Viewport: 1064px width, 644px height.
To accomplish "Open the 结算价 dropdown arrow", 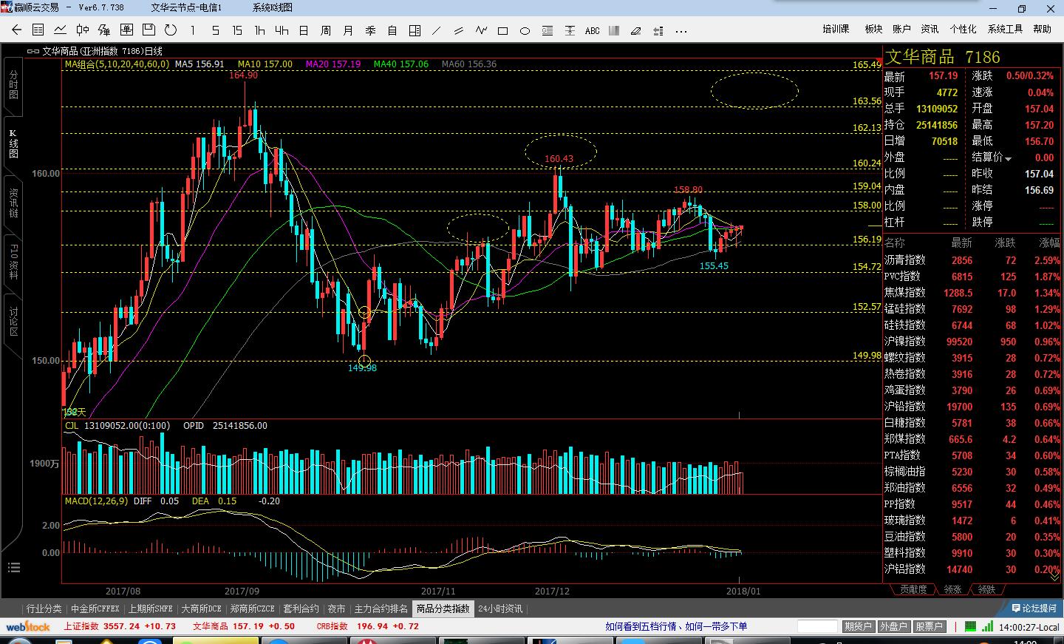I will tap(1008, 158).
